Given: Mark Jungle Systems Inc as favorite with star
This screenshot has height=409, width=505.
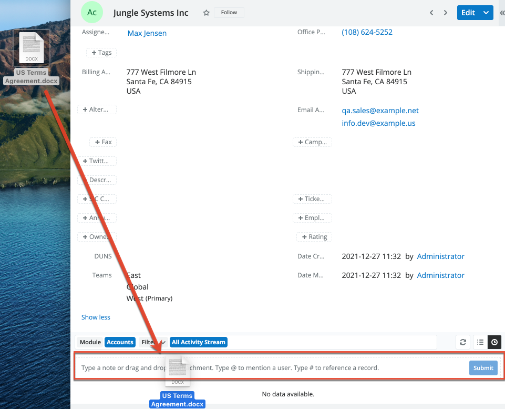Looking at the screenshot, I should (x=207, y=13).
